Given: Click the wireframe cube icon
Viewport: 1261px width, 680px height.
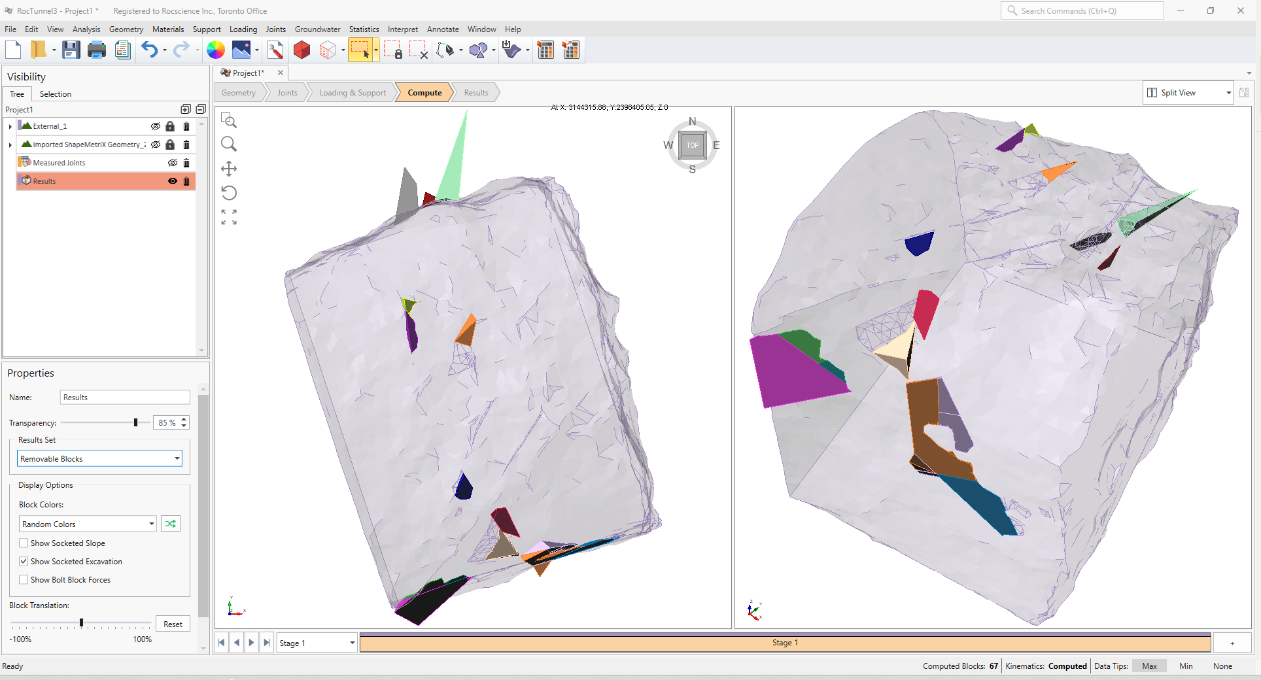Looking at the screenshot, I should pyautogui.click(x=328, y=50).
